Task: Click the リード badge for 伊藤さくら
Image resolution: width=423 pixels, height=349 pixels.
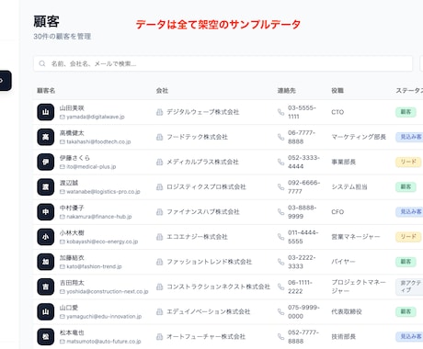Action: 408,162
